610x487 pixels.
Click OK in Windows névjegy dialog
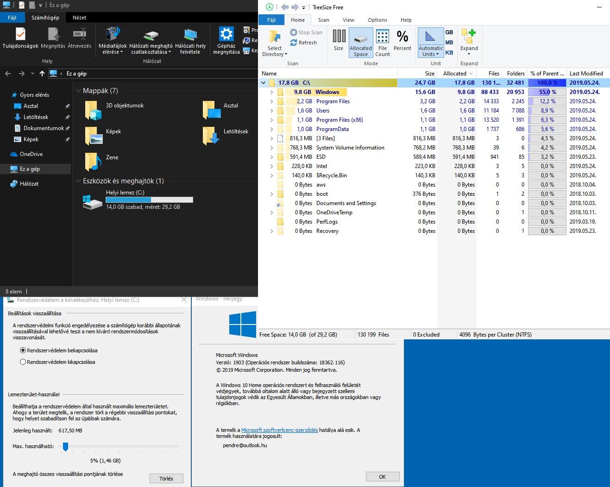[383, 477]
